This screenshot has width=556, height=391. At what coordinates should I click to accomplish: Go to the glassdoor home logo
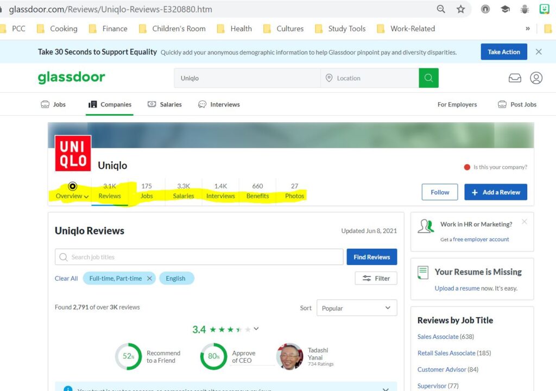[71, 77]
